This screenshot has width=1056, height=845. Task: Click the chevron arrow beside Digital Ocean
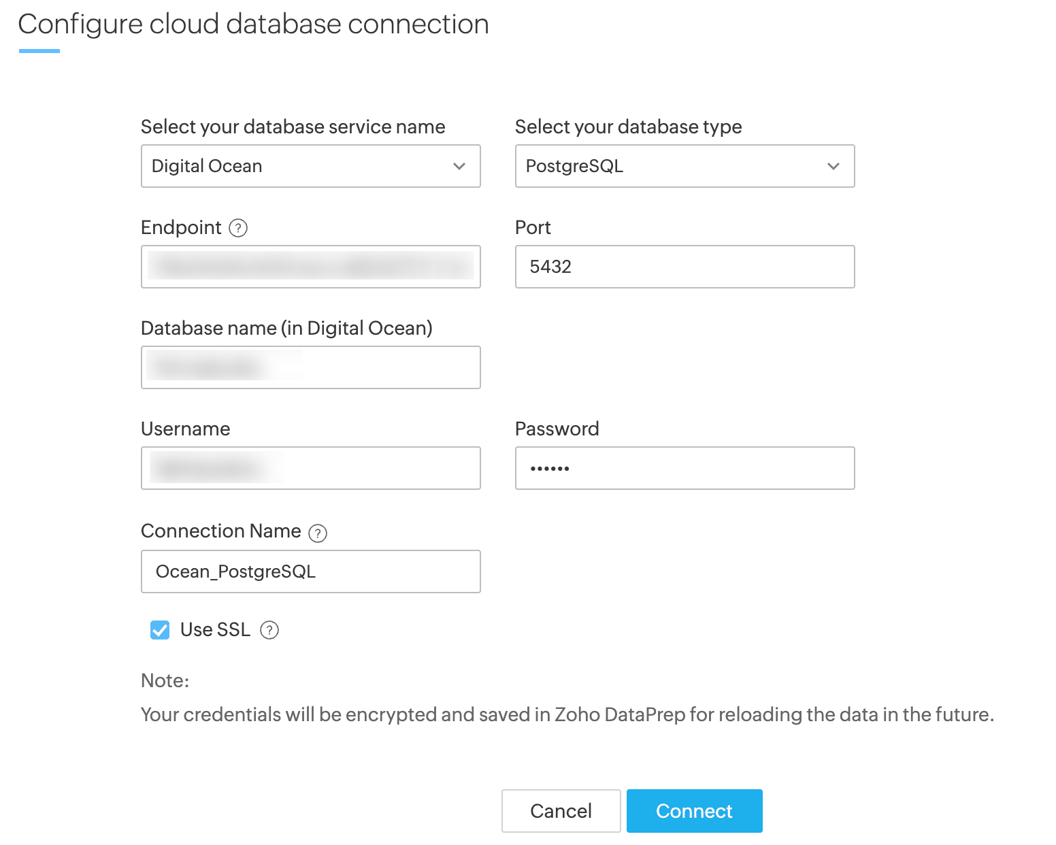point(459,166)
